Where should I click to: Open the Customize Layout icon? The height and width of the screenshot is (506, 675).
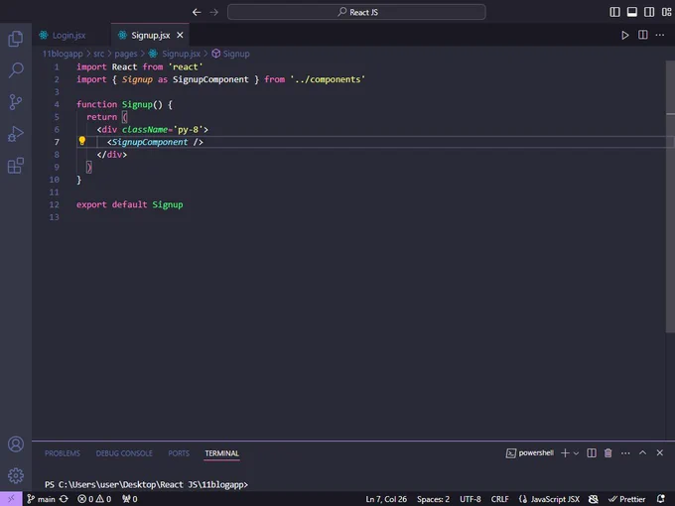666,12
